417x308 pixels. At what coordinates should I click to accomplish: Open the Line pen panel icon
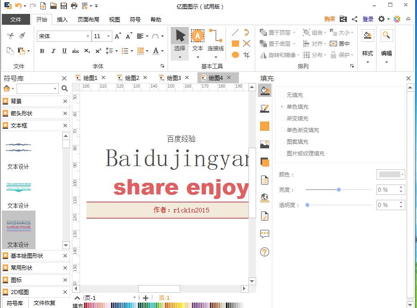point(265,108)
